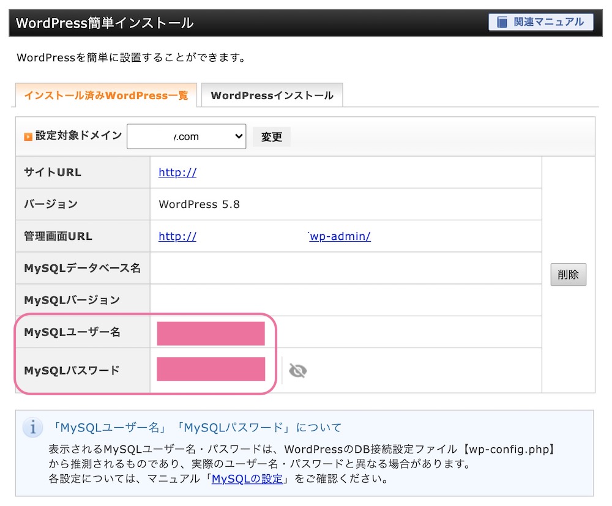Switch to インストール済みWordPress一覧 tab

(x=106, y=95)
